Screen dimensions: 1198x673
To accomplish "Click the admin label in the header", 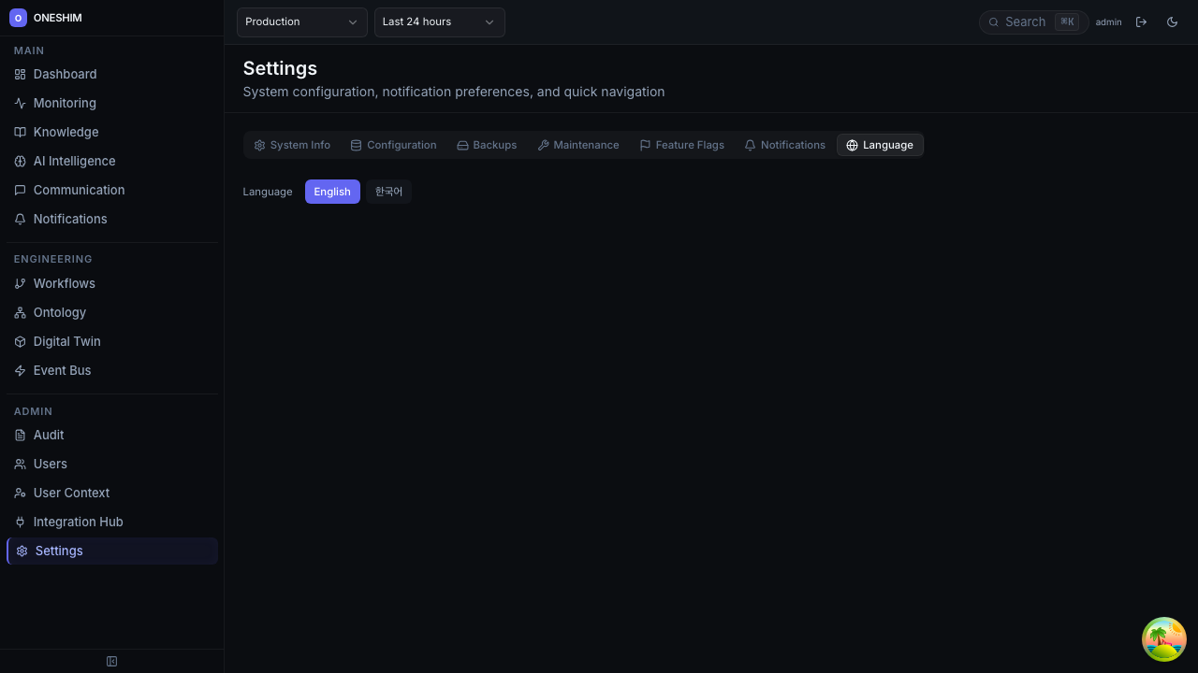I will (x=1108, y=21).
